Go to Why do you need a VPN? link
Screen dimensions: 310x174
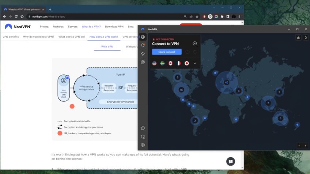click(38, 37)
